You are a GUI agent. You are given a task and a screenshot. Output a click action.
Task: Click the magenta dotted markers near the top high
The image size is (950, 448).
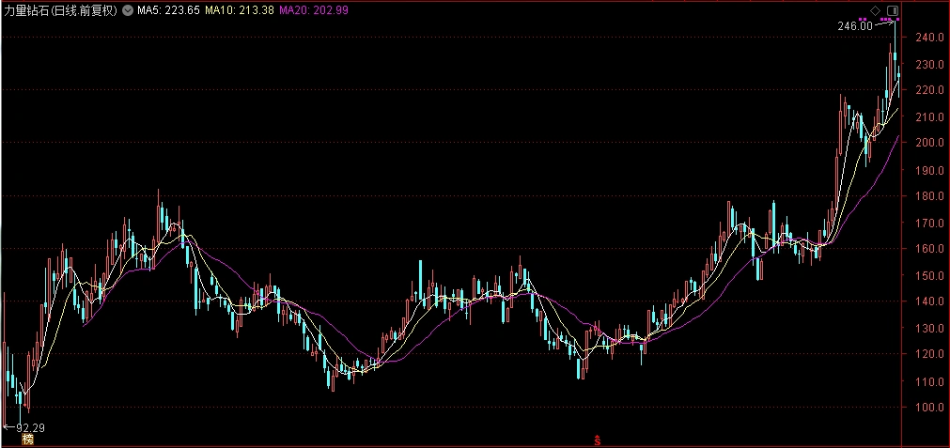click(x=880, y=20)
